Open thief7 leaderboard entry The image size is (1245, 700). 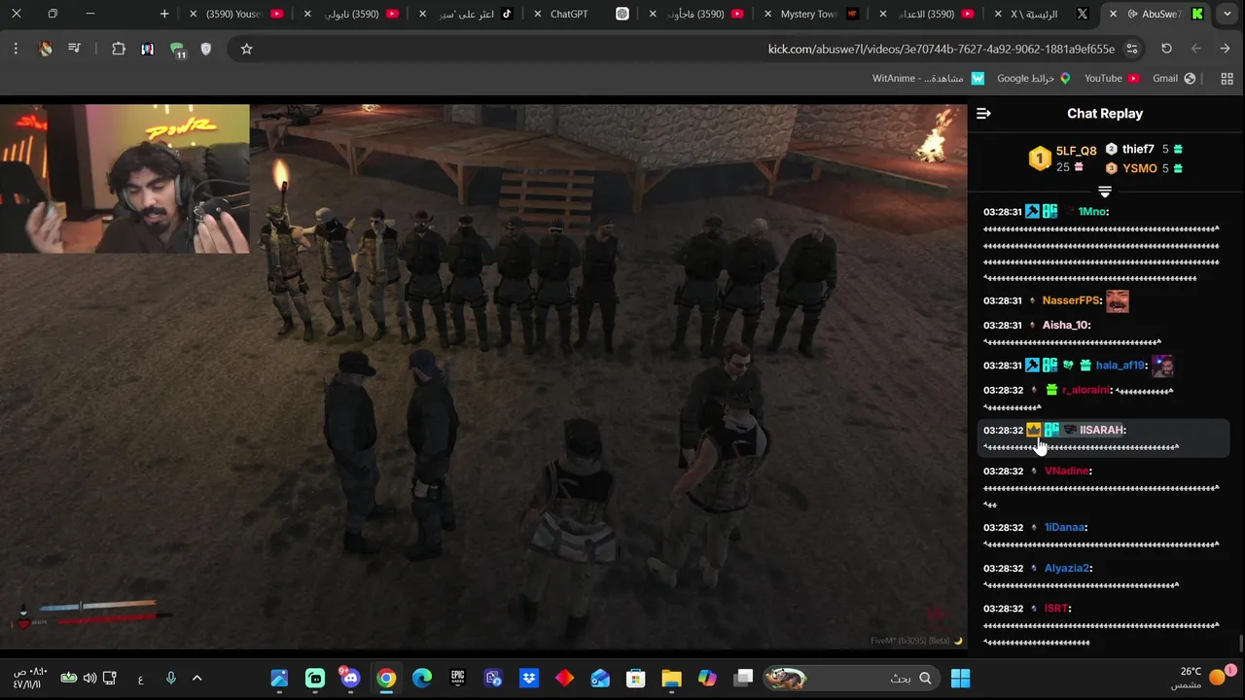(x=1138, y=149)
